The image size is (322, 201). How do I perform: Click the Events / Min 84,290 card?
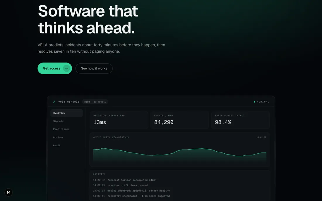[x=180, y=120]
